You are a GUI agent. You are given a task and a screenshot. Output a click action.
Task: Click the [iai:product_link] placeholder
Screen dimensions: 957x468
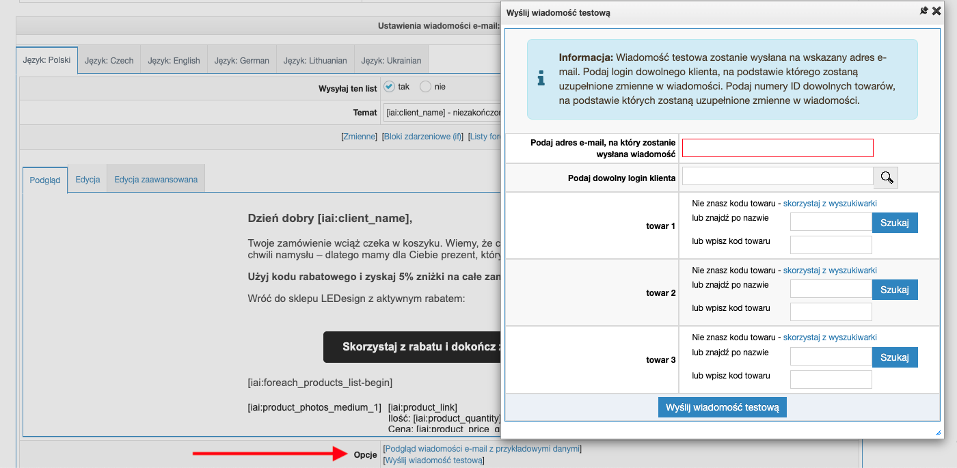click(422, 407)
